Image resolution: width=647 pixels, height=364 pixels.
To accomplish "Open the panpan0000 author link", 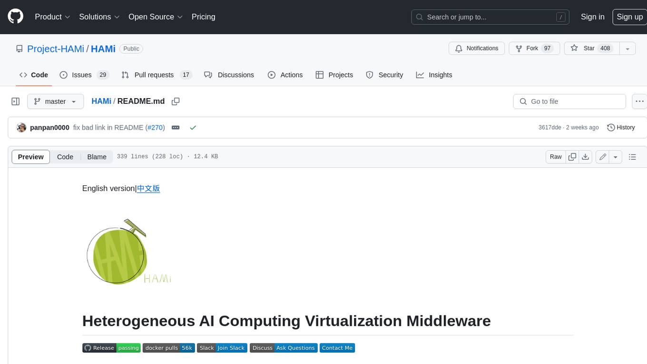I will coord(49,128).
